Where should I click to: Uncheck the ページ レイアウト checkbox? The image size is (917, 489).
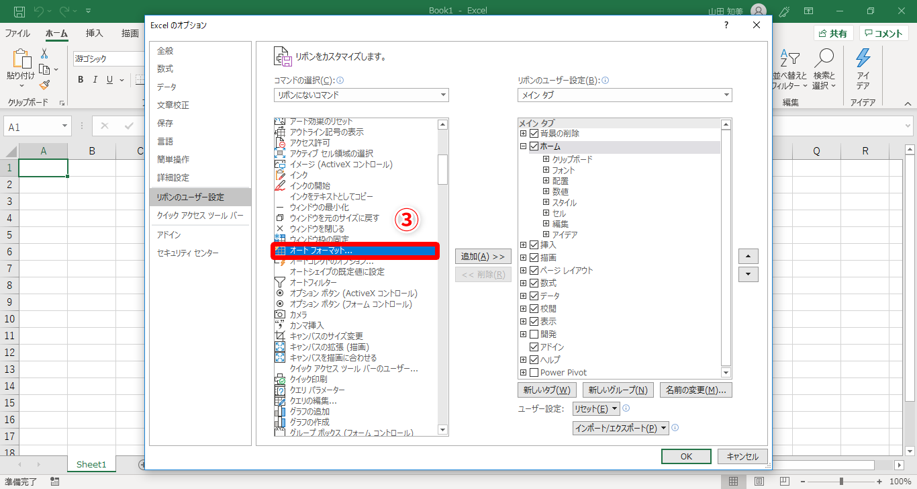534,271
